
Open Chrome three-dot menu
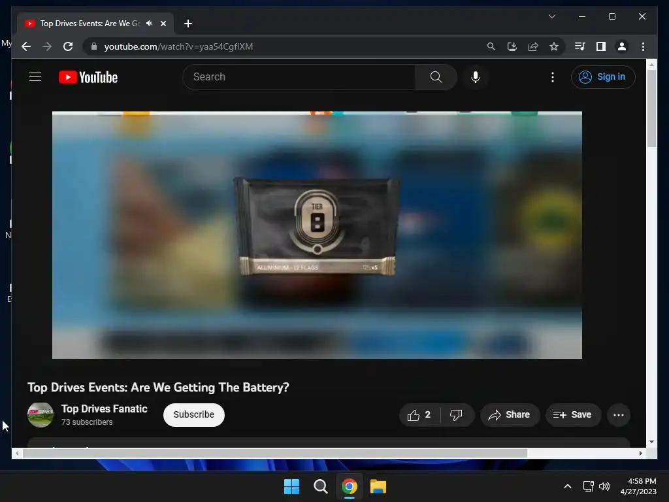(643, 46)
